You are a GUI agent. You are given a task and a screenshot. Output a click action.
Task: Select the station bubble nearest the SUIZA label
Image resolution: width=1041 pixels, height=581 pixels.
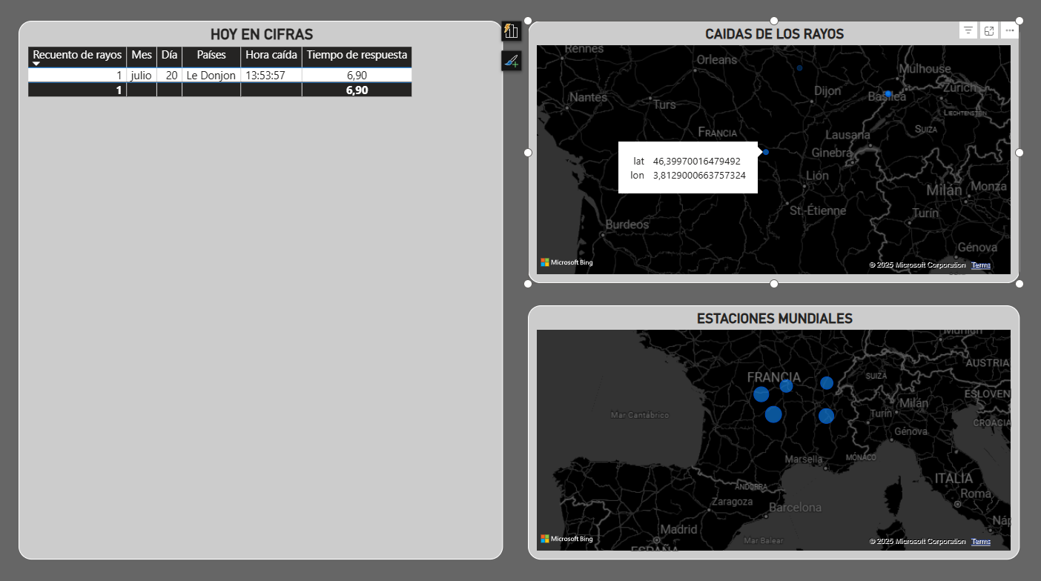pos(827,383)
